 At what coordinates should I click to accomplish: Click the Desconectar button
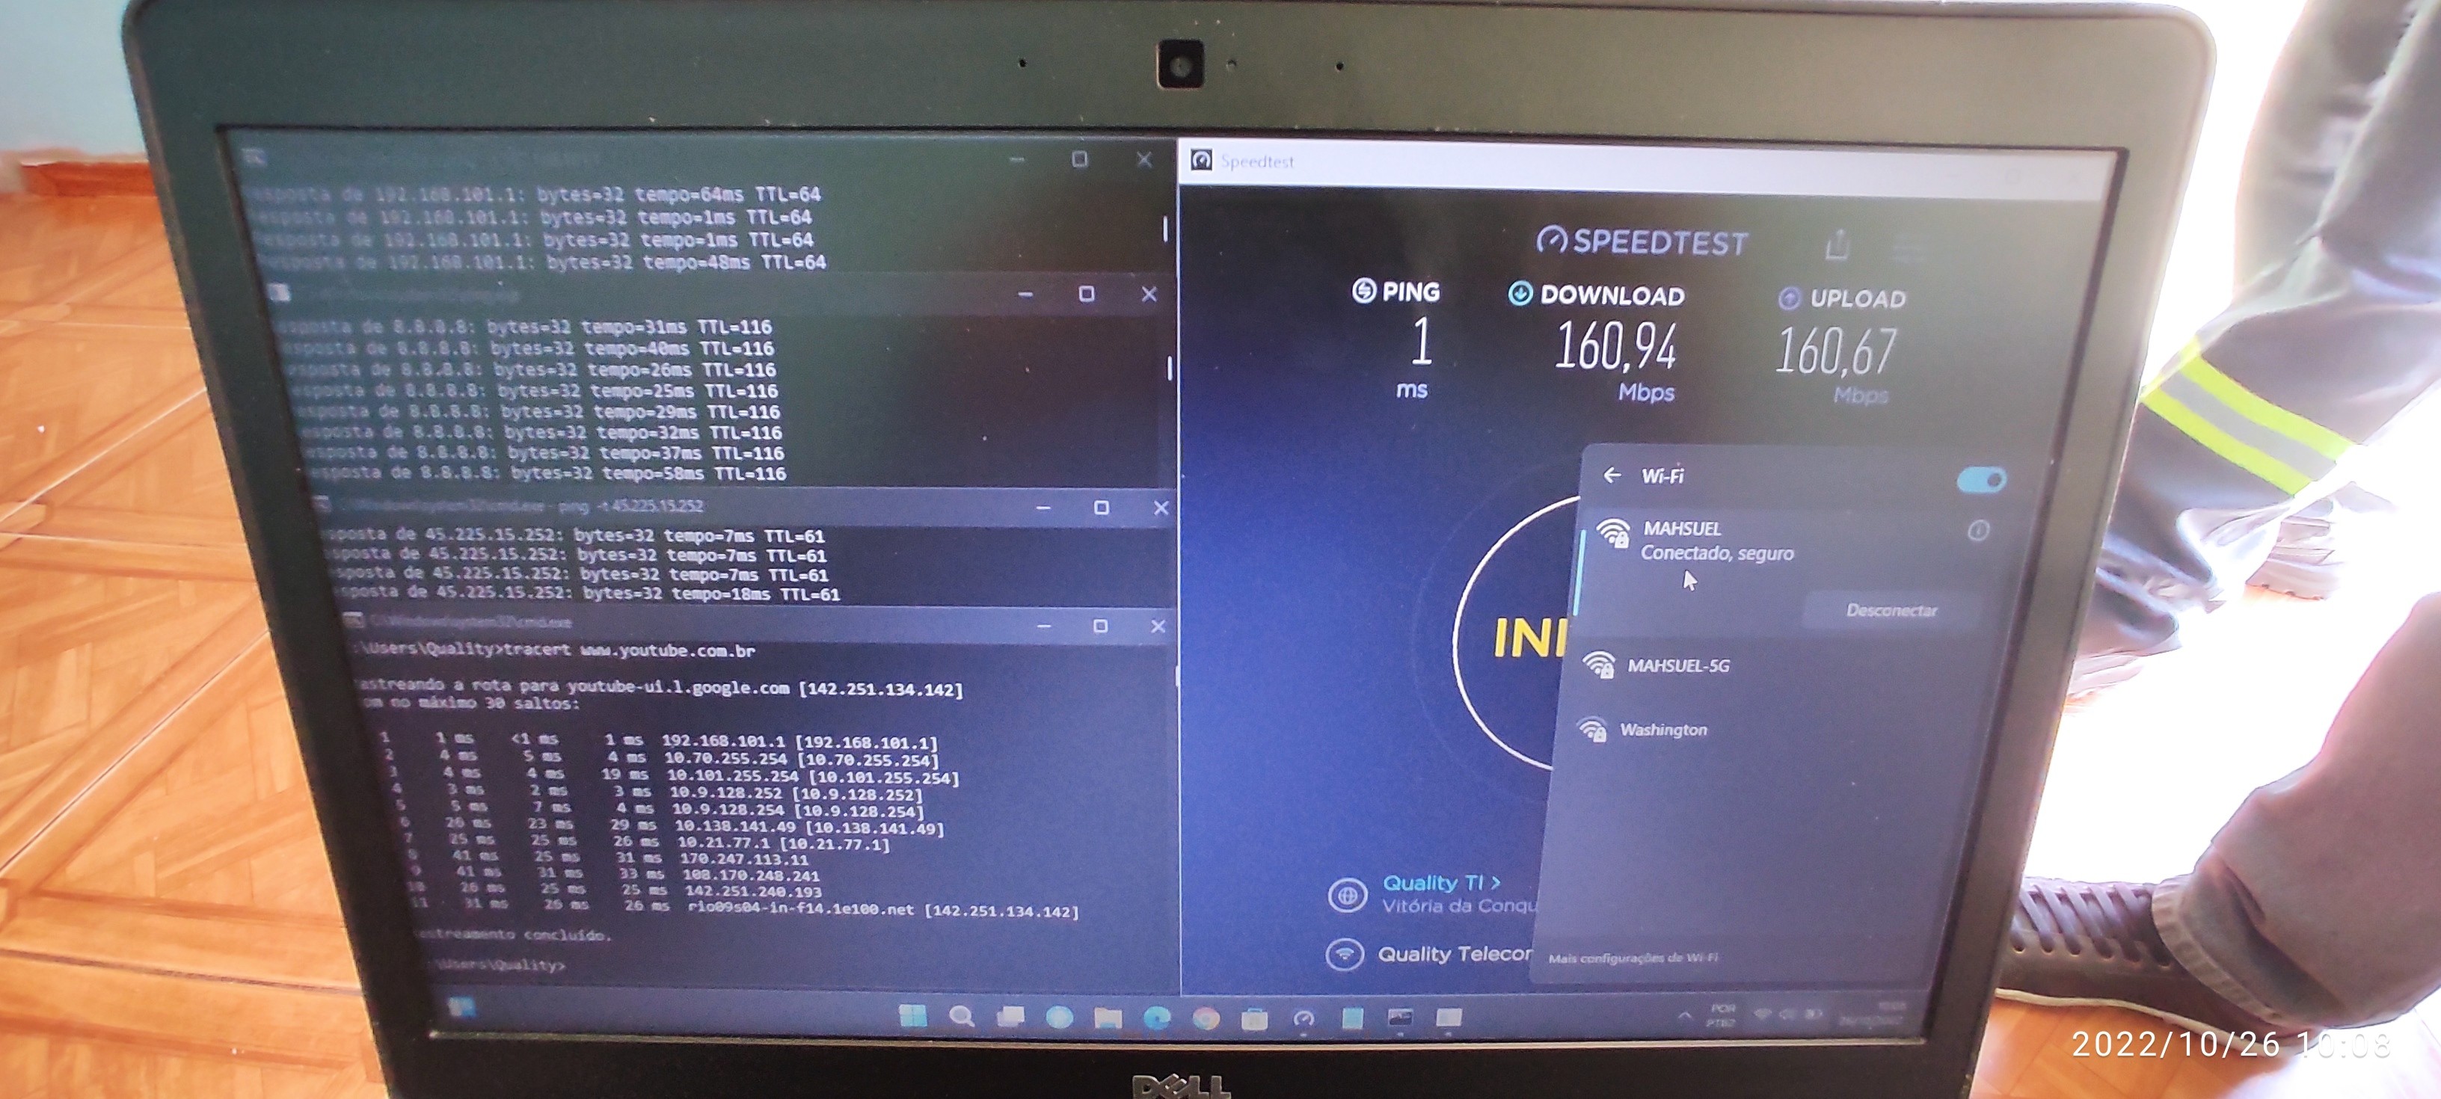point(1891,610)
